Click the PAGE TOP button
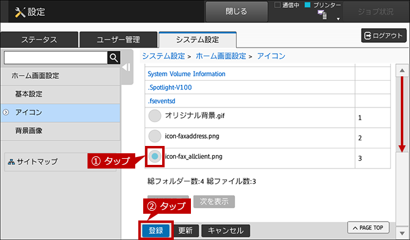Viewport: 410px width, 240px height. [368, 228]
